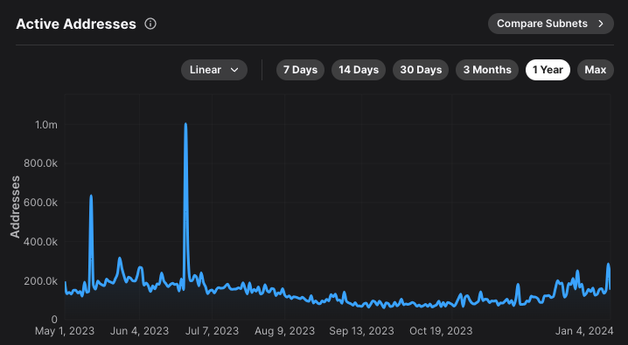The image size is (628, 345).
Task: Select the 14 Days range
Action: point(359,70)
